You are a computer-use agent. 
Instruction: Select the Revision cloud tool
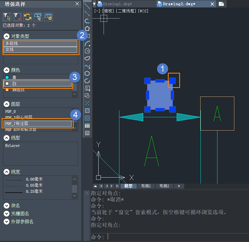point(87,59)
